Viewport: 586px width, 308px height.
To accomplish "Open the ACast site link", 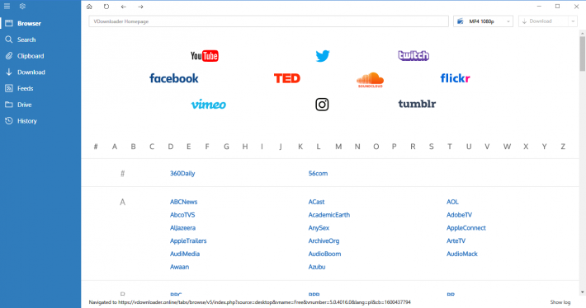I will point(316,202).
